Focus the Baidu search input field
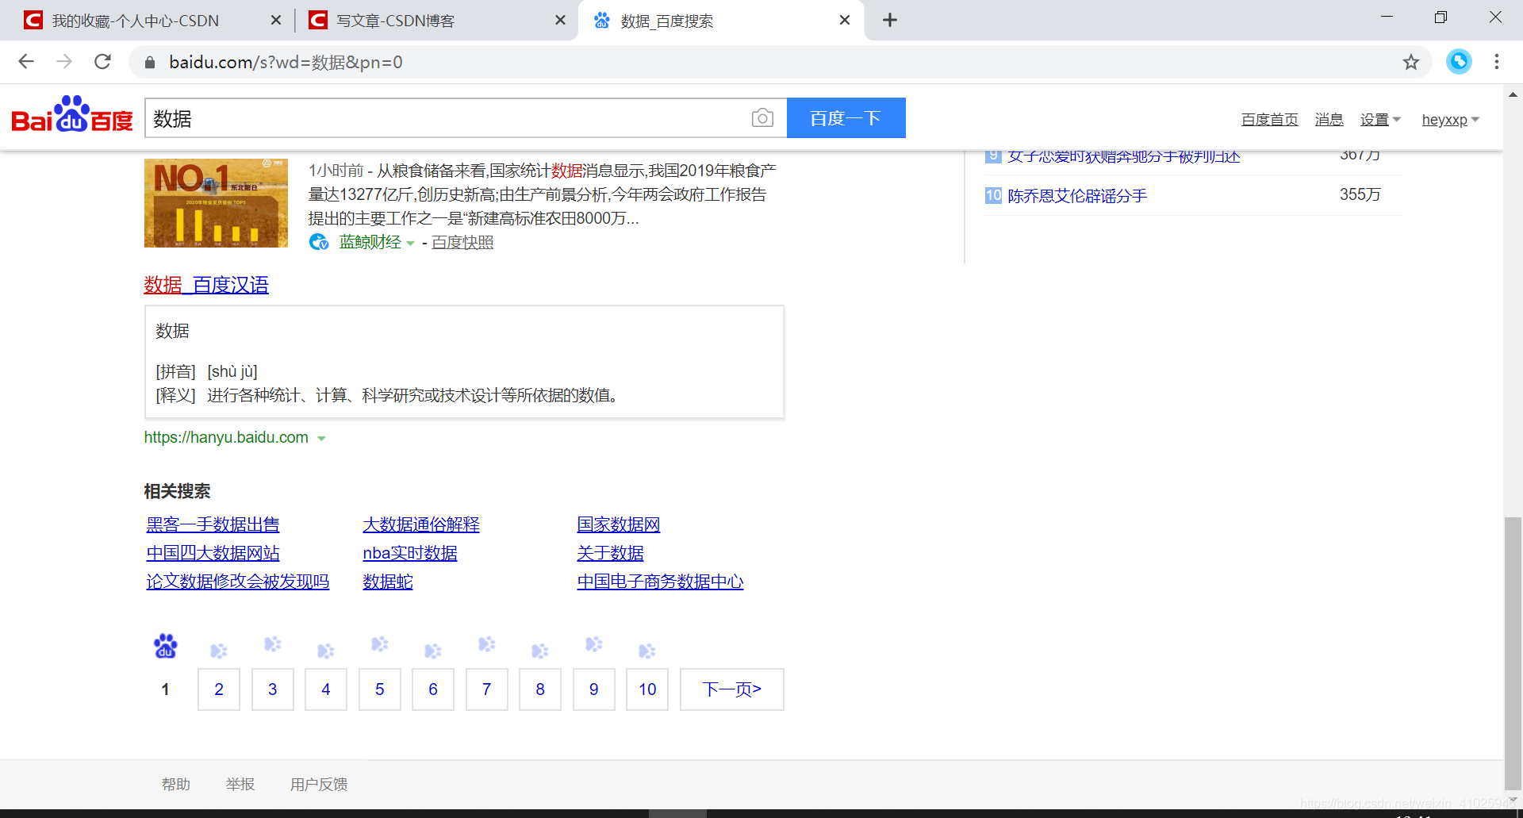 [x=448, y=118]
